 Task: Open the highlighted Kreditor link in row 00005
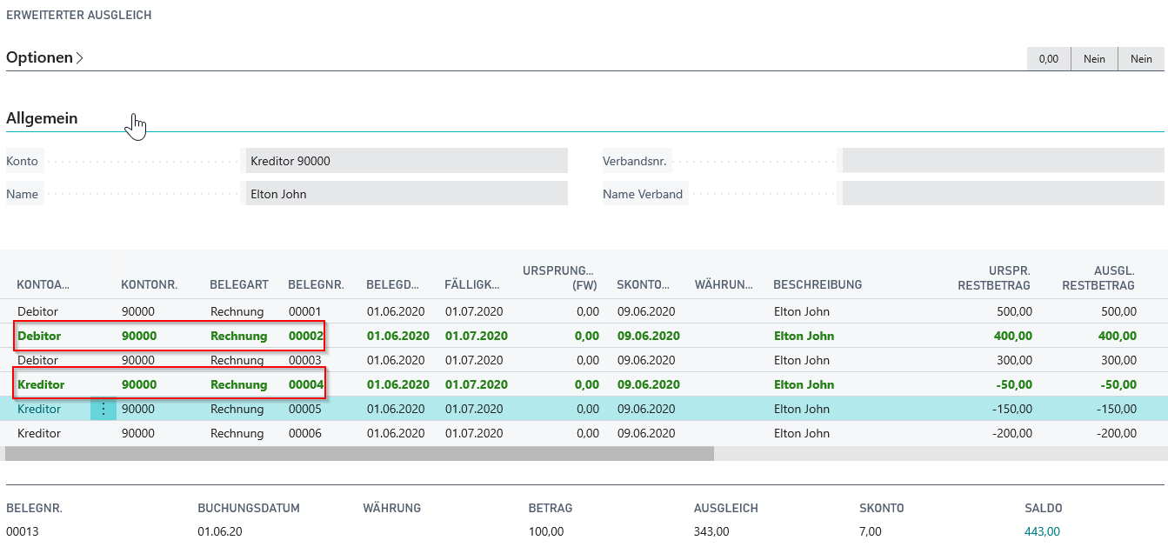click(x=38, y=409)
